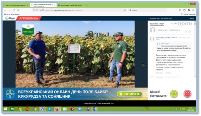201x116 pixels.
Task: Click the Поиск search box in the toolbar
Action: coord(147,10)
